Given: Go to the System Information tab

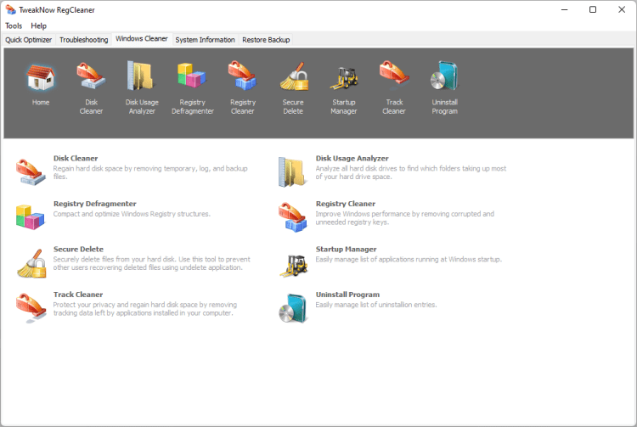Looking at the screenshot, I should point(205,40).
